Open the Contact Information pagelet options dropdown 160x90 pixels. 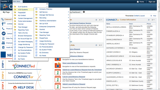tap(153, 20)
